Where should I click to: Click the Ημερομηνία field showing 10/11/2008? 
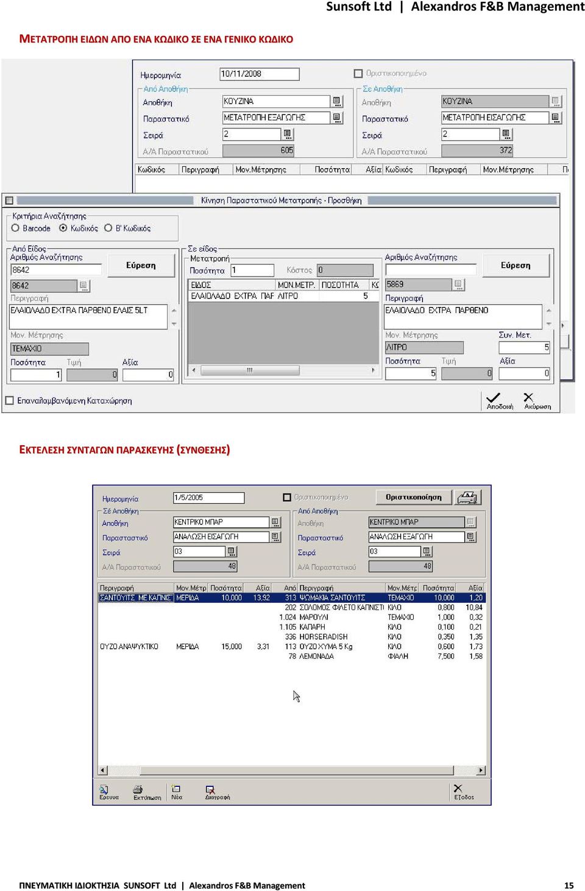click(x=259, y=74)
